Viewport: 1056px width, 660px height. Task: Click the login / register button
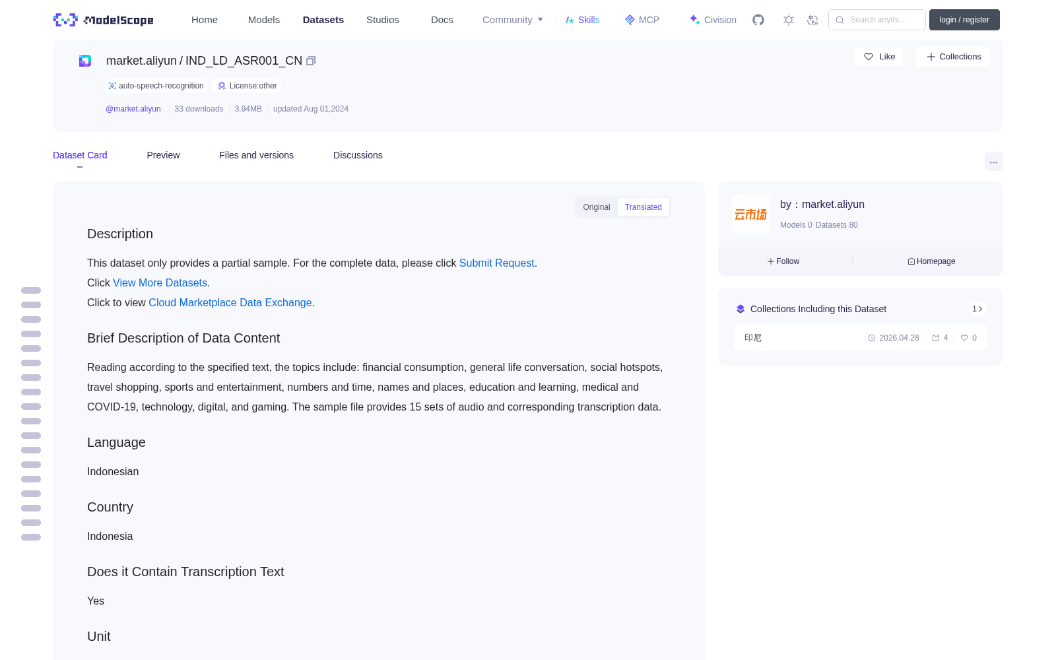(964, 20)
